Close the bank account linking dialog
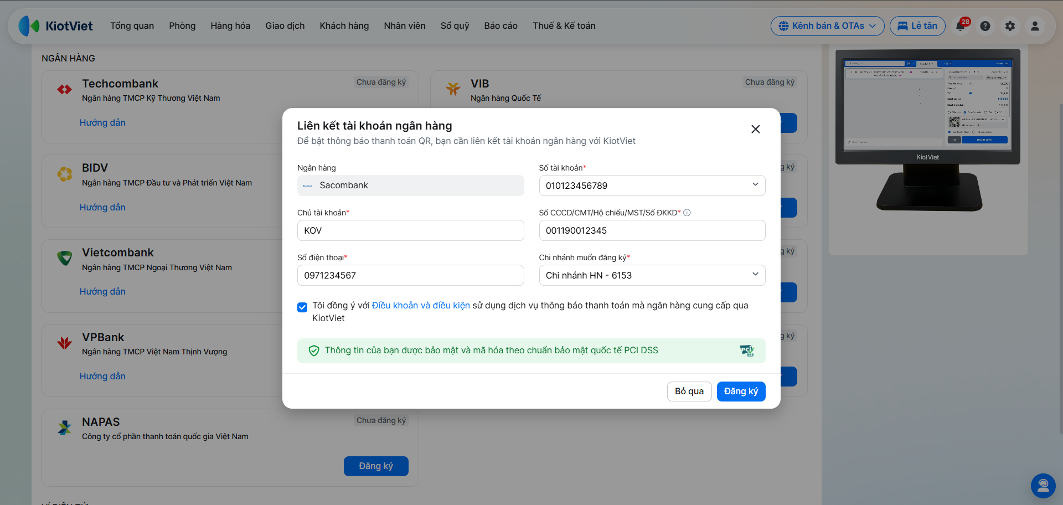 pos(756,129)
